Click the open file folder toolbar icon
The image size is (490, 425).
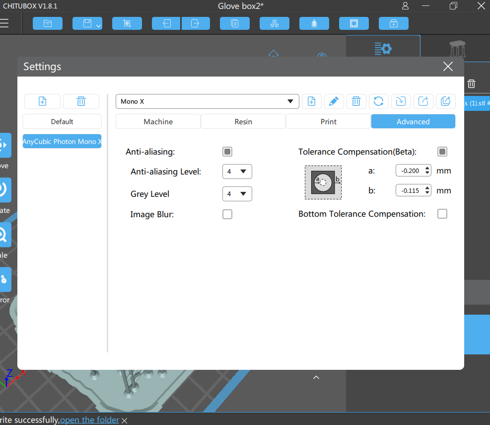pyautogui.click(x=48, y=23)
